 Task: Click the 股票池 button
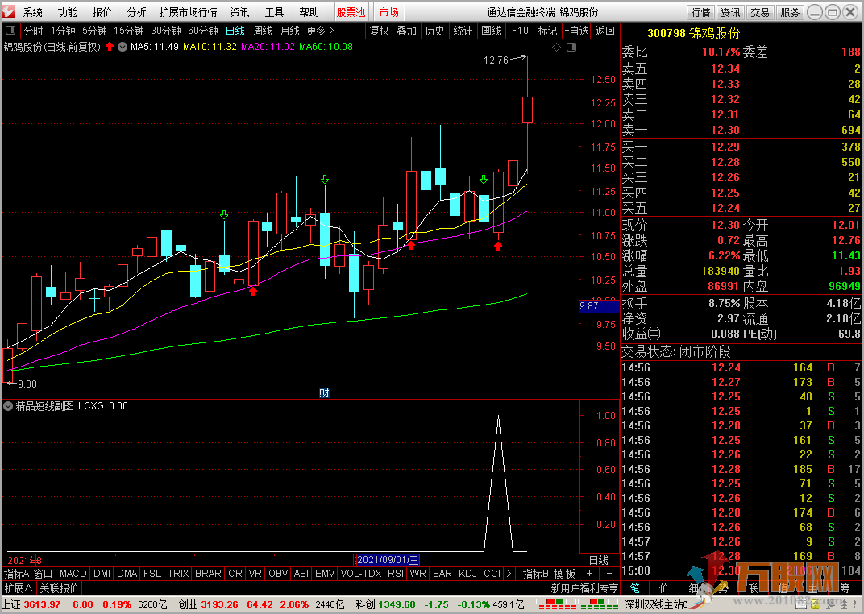pos(351,12)
